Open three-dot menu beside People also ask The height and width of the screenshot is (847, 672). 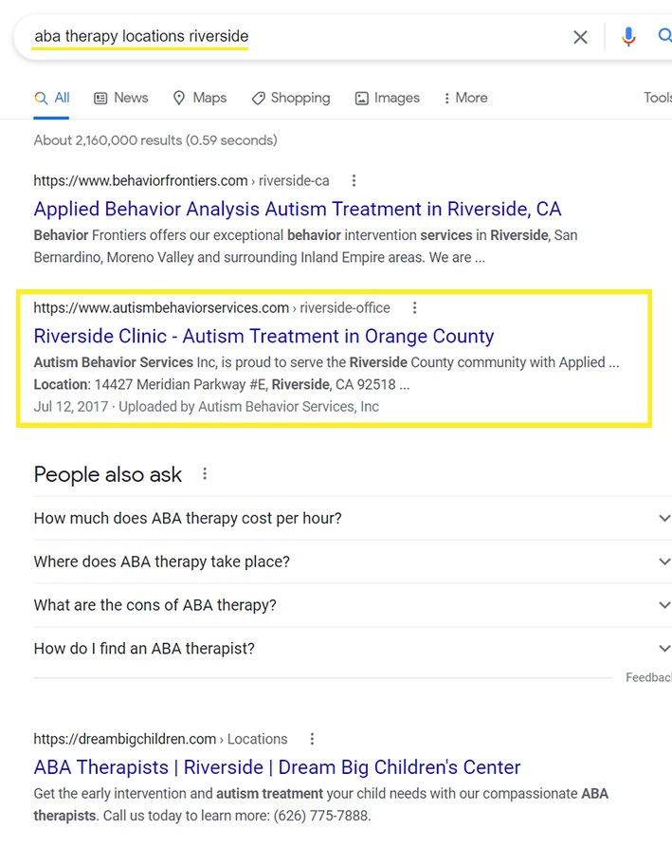[205, 473]
